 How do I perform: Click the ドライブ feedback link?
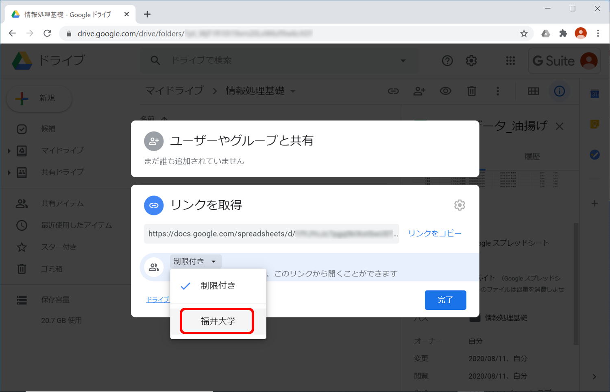(158, 300)
